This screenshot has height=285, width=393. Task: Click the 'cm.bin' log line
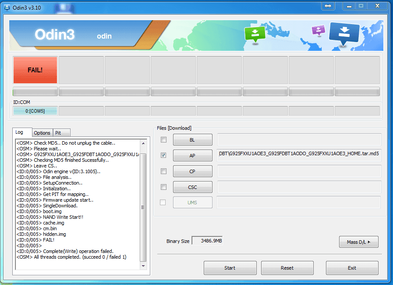point(37,228)
